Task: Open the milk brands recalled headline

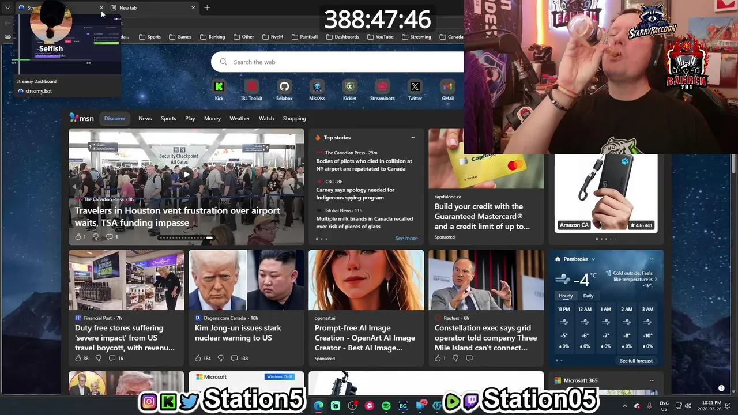Action: coord(364,222)
